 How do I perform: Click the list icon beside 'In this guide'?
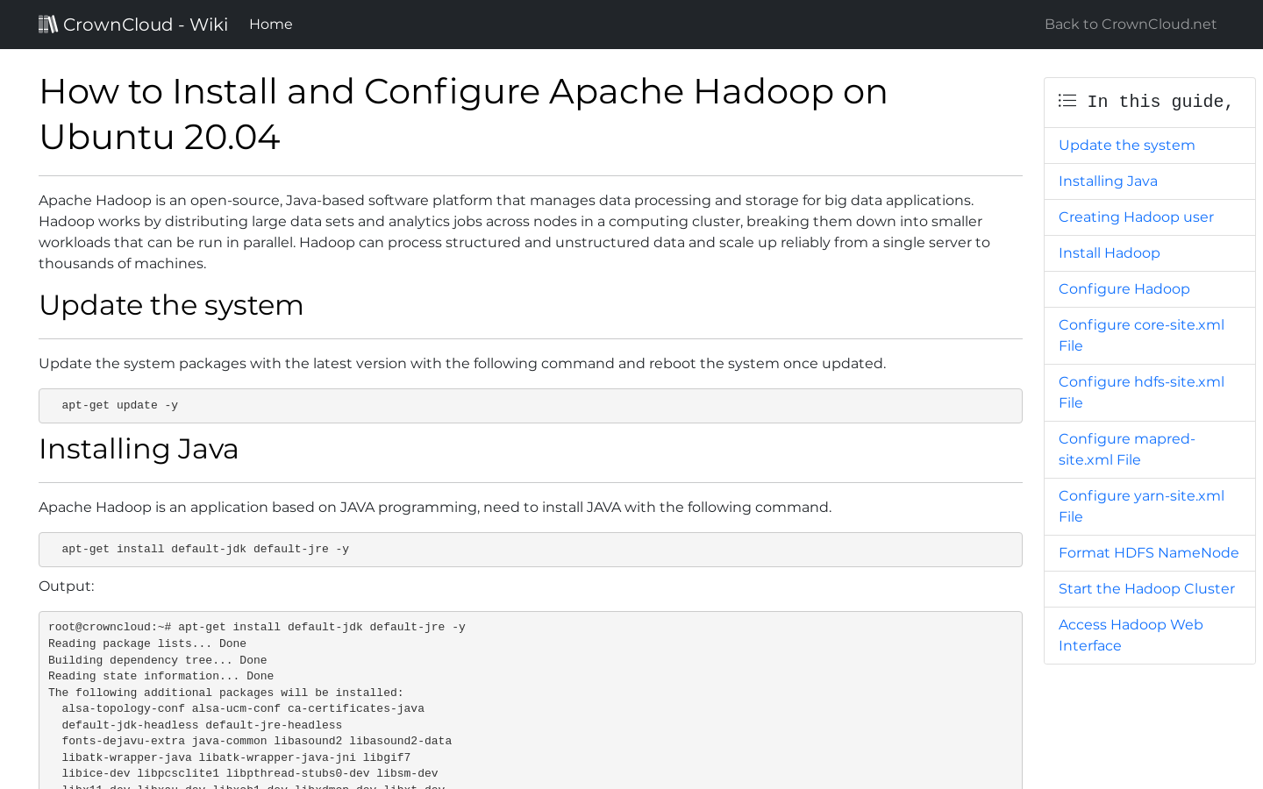coord(1067,101)
